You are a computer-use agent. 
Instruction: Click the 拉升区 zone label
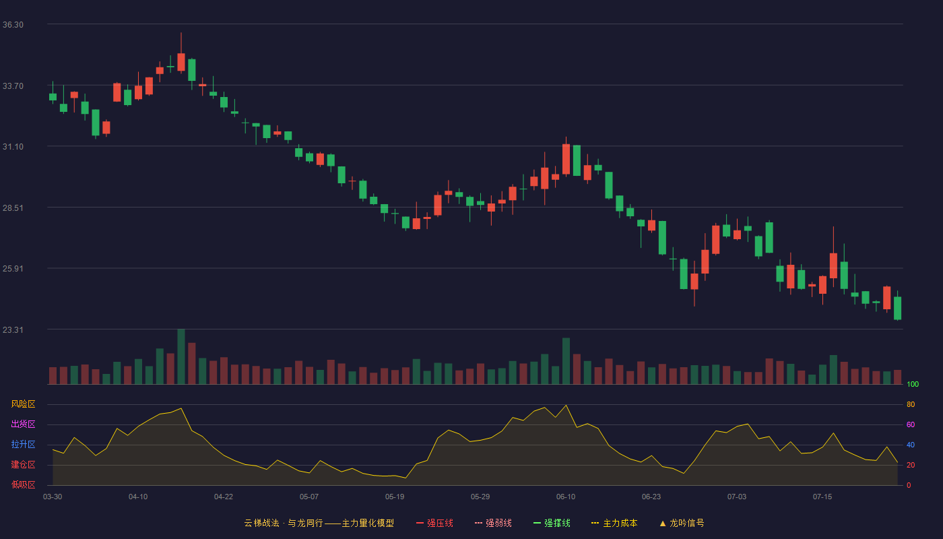23,445
